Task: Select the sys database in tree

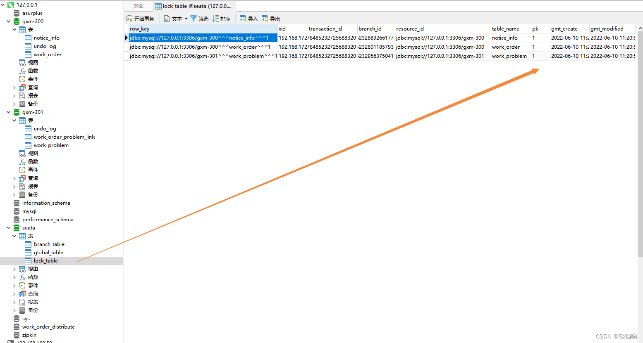Action: click(26, 319)
